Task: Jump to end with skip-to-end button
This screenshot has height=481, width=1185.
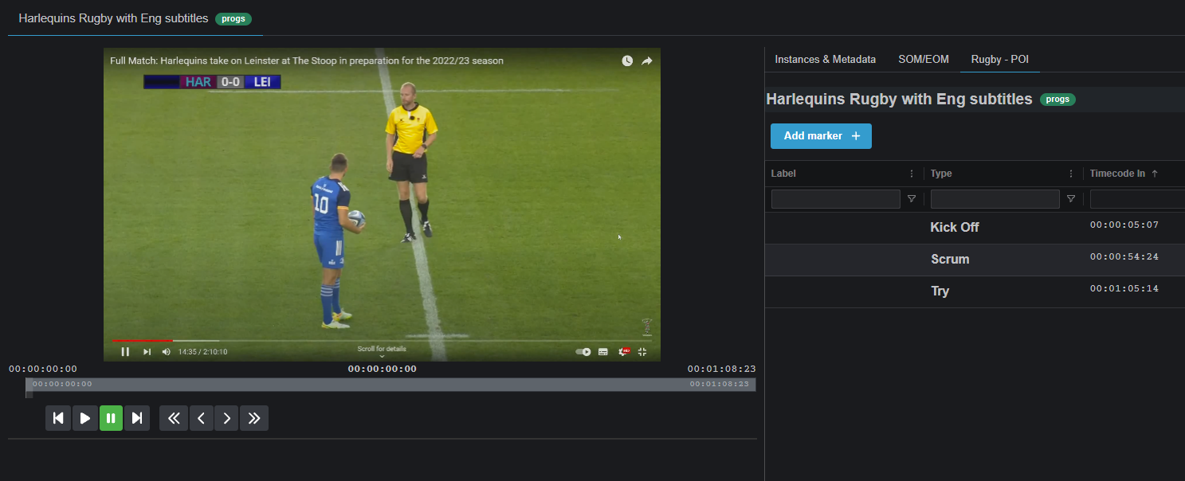Action: (137, 418)
